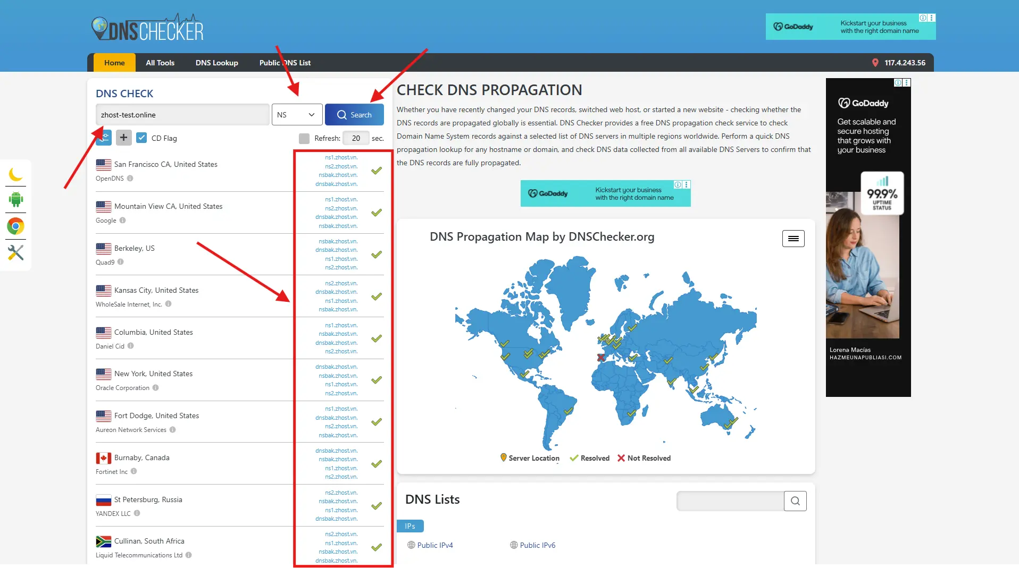Click the 'New York, United States' server name
This screenshot has height=568, width=1019.
[154, 374]
